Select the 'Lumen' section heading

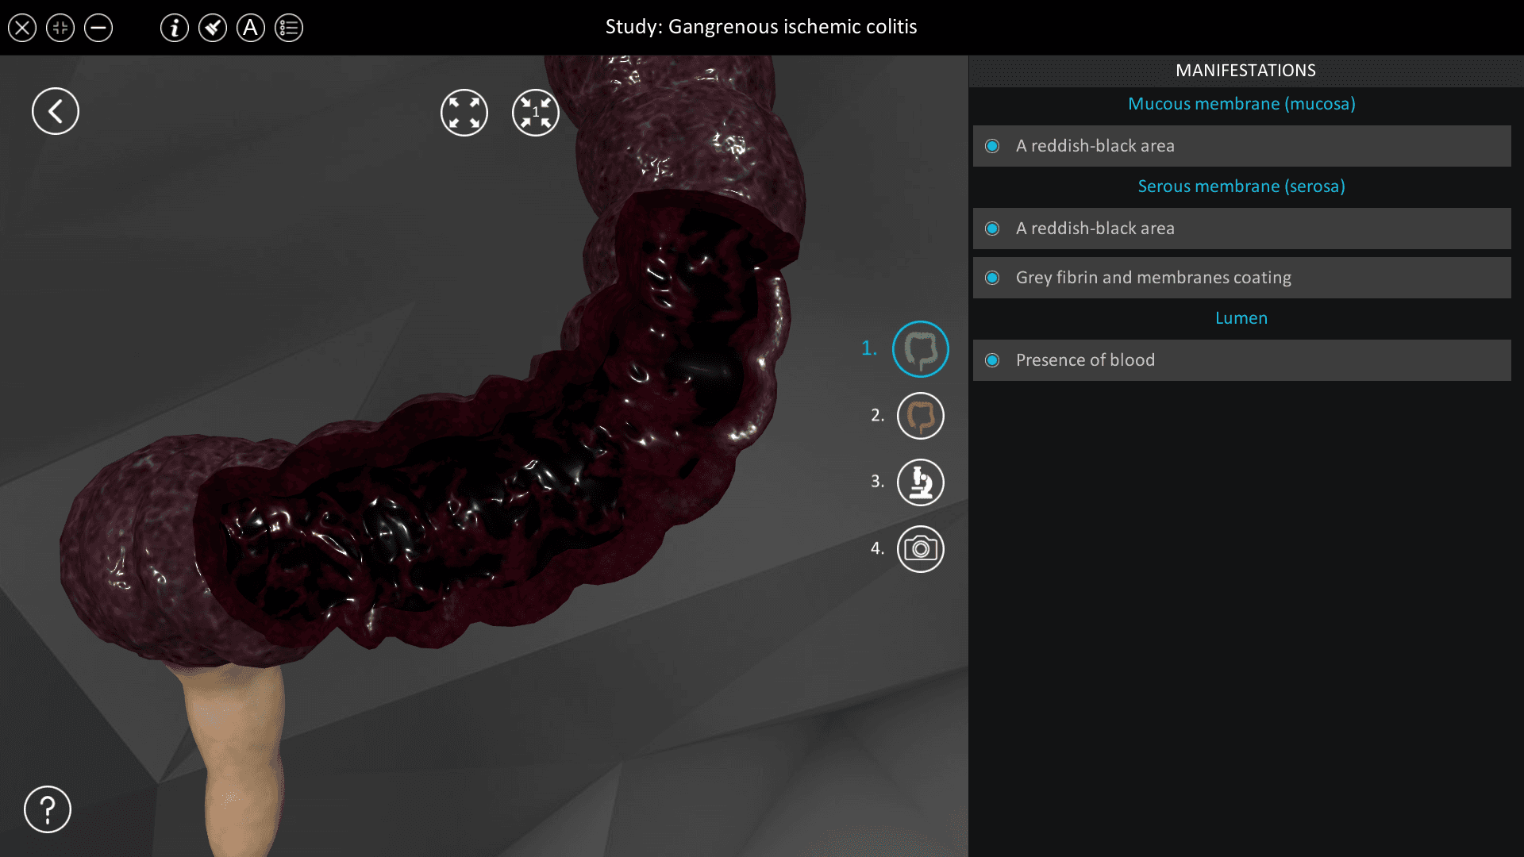coord(1241,318)
